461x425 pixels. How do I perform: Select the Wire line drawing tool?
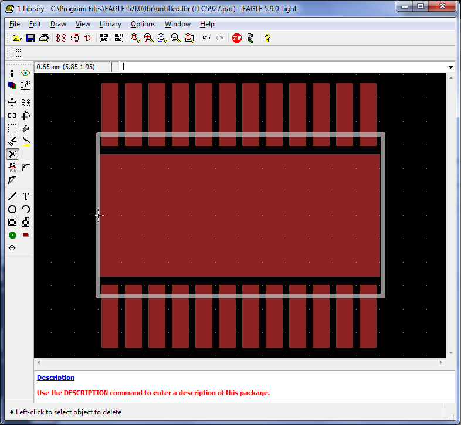tap(12, 196)
